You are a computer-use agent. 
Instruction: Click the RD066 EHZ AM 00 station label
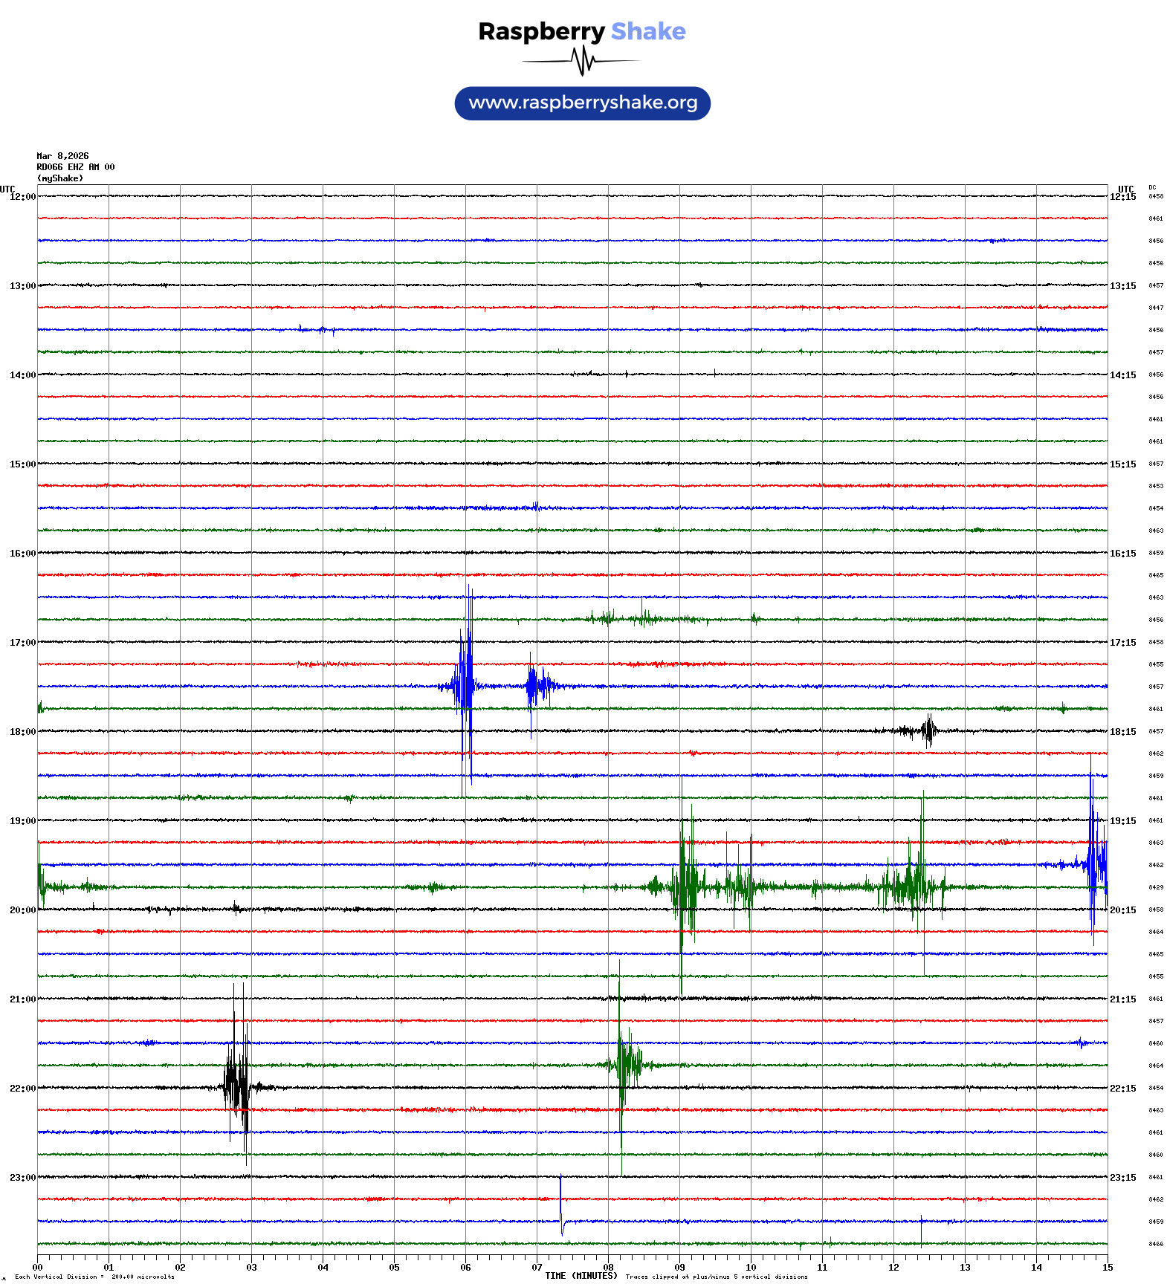click(75, 167)
